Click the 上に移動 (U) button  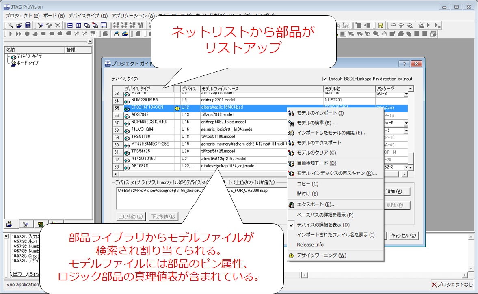pos(131,217)
